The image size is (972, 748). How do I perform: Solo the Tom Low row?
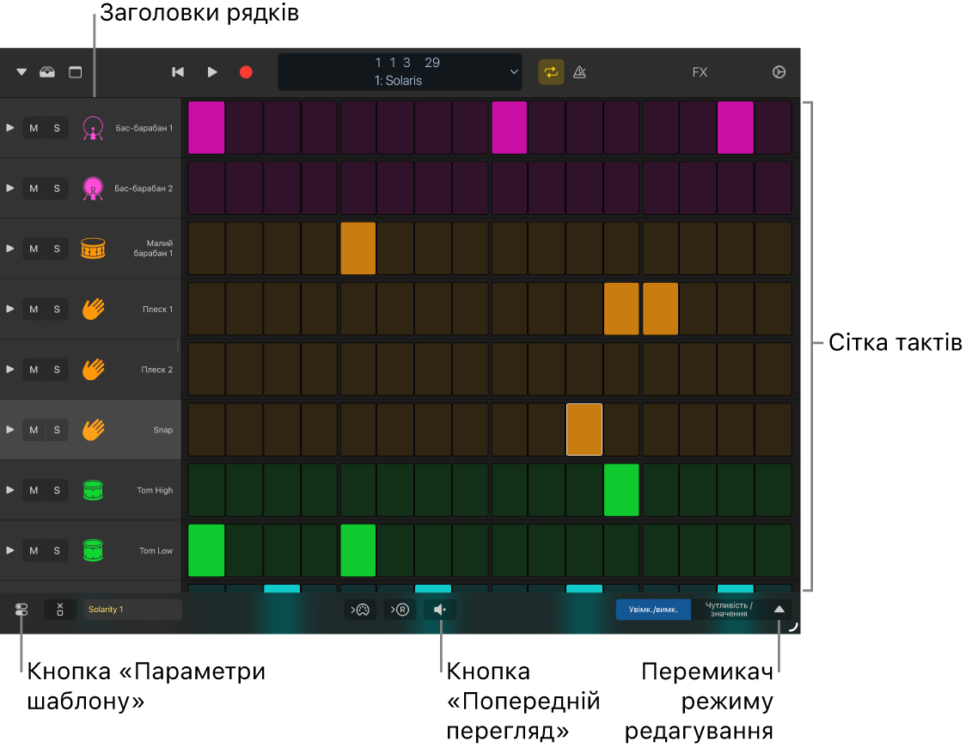pos(57,550)
